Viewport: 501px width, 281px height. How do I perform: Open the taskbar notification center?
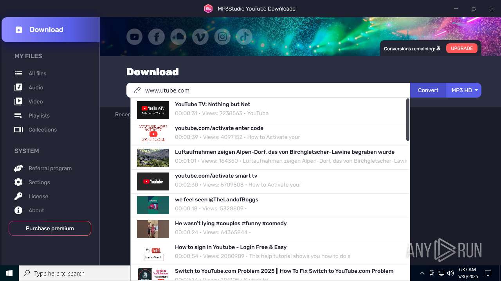[x=488, y=273]
